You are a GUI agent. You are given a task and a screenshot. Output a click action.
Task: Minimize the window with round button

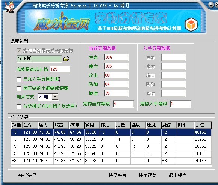click(211, 5)
